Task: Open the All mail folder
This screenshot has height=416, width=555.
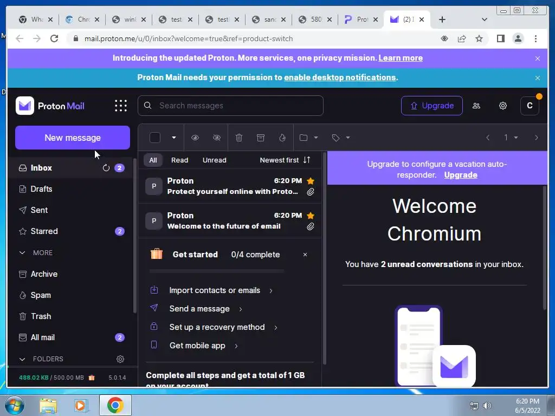Action: tap(72, 337)
